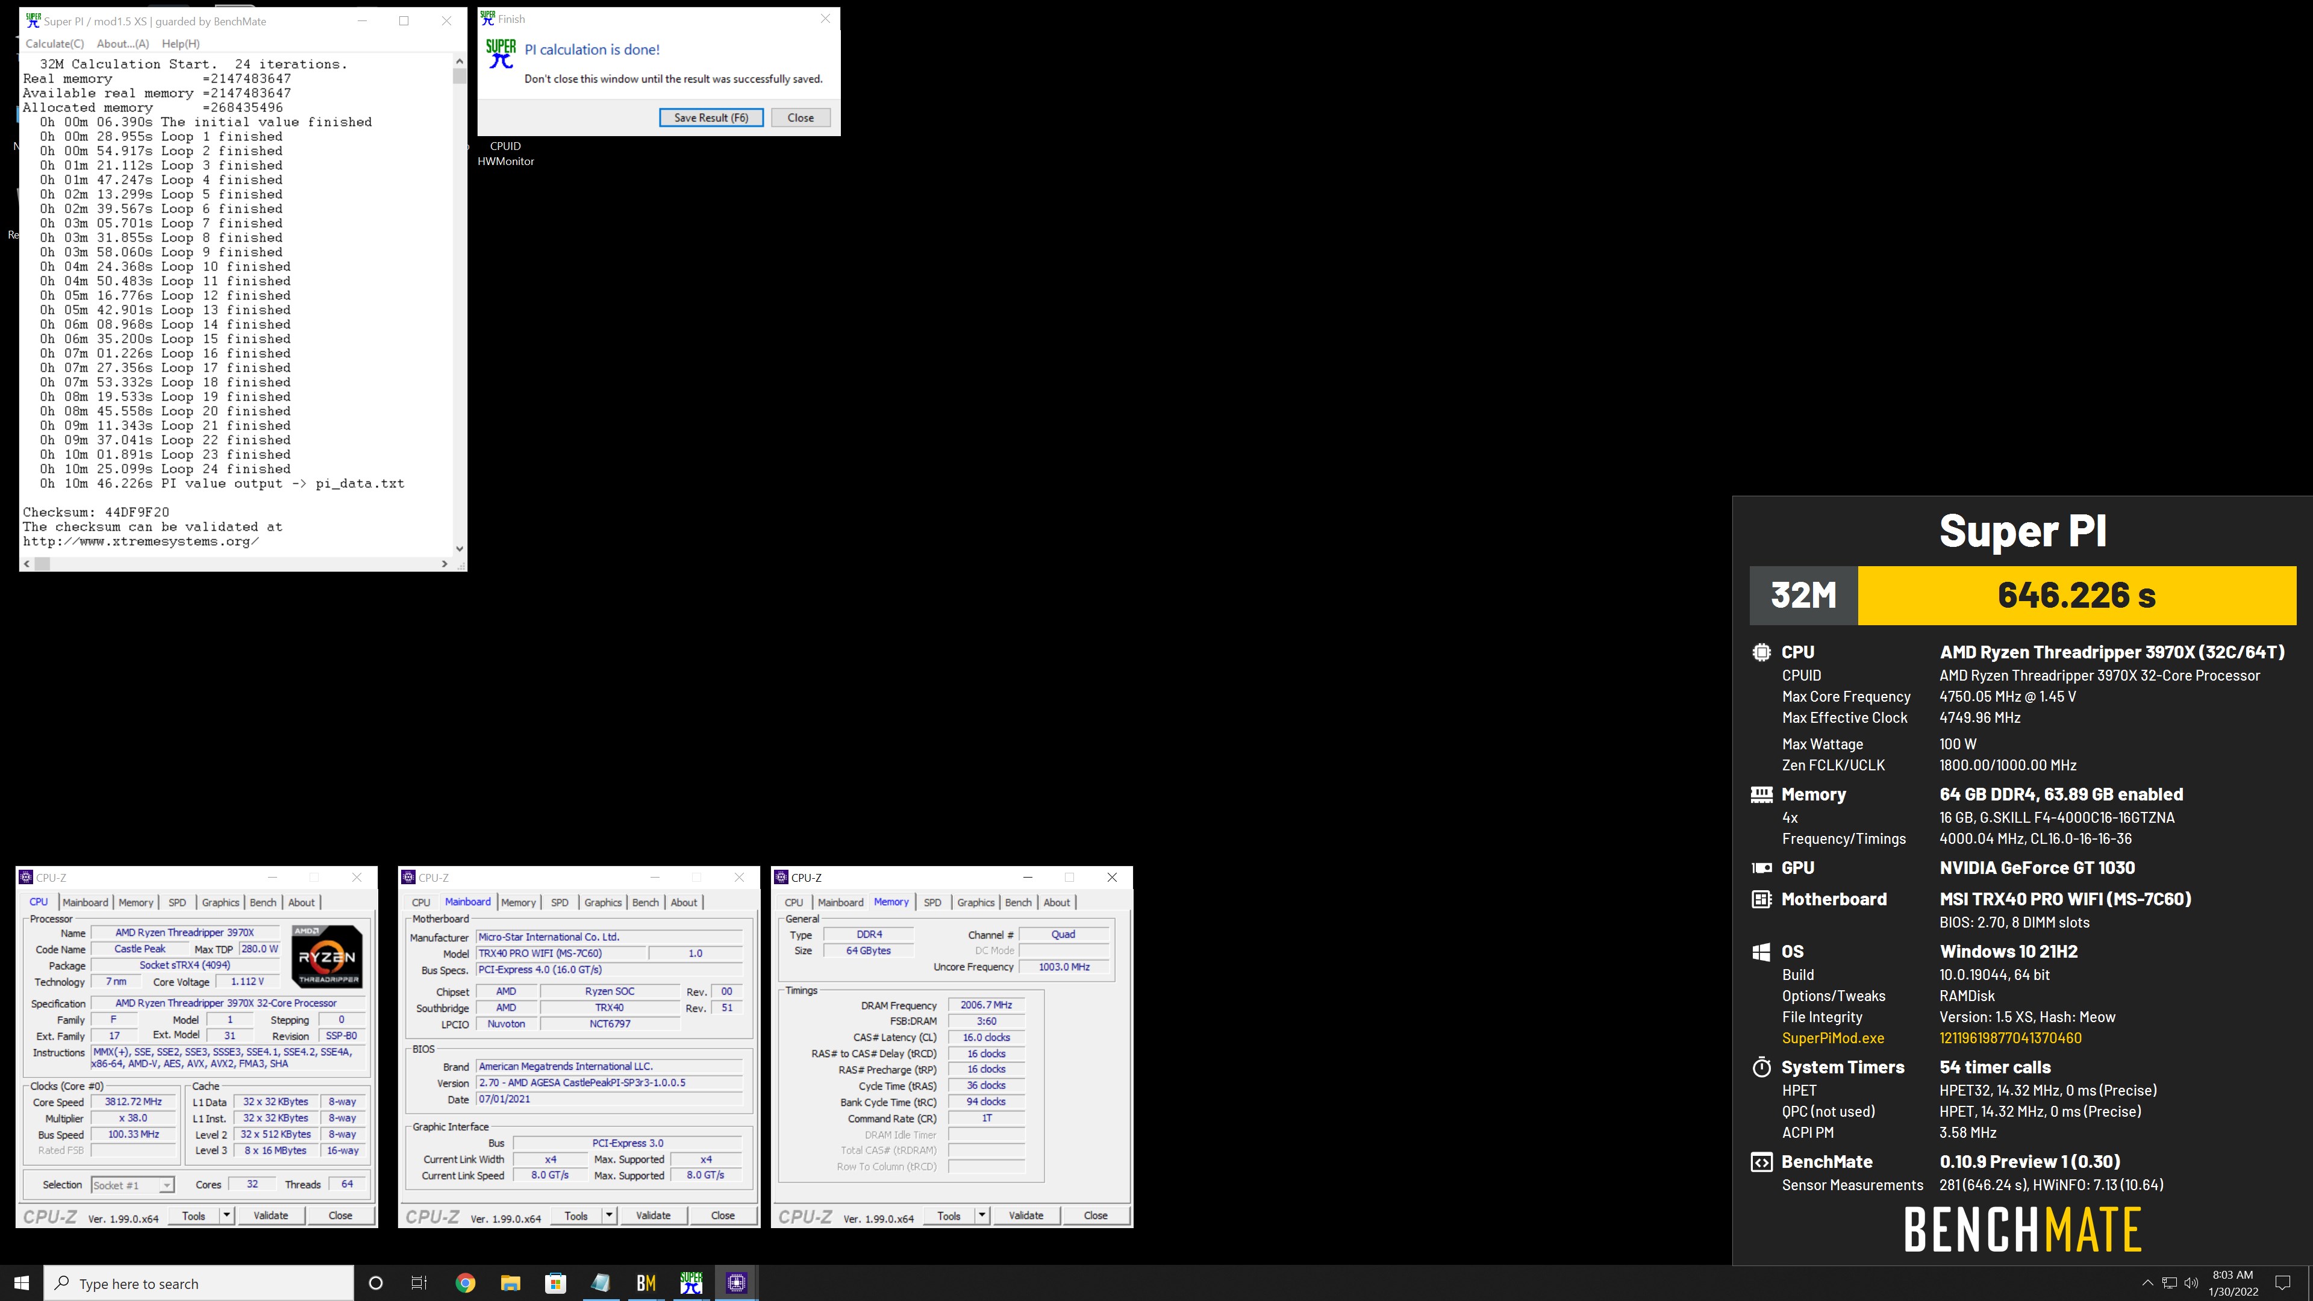This screenshot has height=1301, width=2313.
Task: Show hidden icons in the system tray
Action: point(2147,1283)
